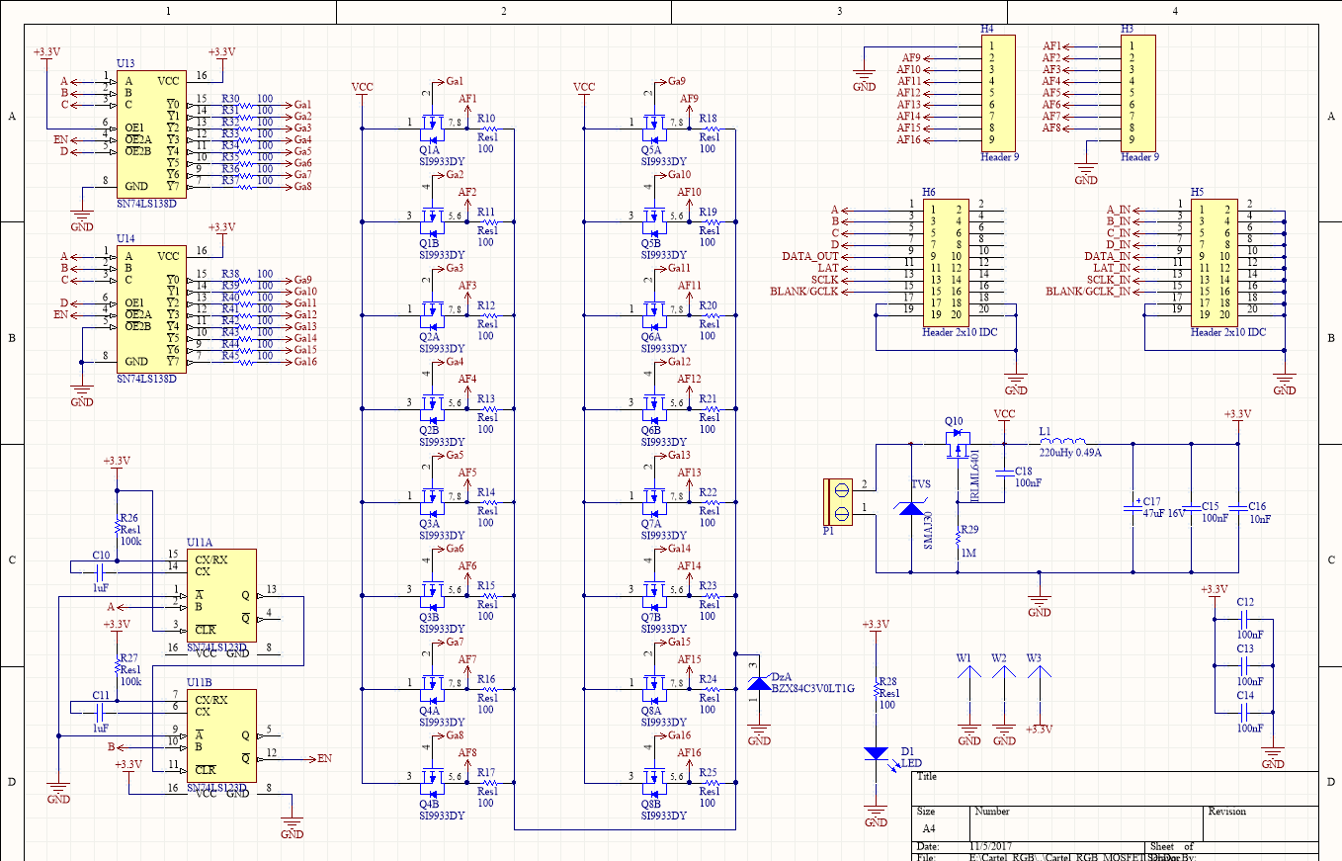Screen dimensions: 1342x861
Task: Select the Revision field in title block
Action: 1261,822
